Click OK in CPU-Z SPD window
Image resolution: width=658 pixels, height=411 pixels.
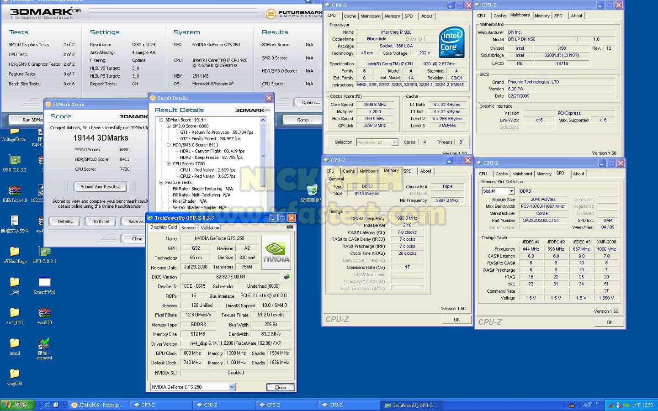[x=610, y=322]
